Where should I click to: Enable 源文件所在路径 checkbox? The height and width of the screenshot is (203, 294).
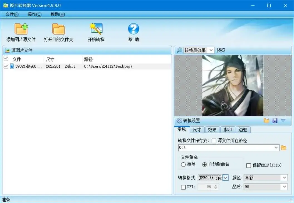(x=214, y=141)
